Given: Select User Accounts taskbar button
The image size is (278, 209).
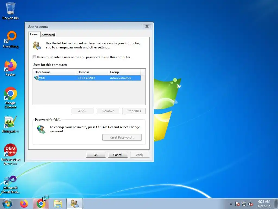Looking at the screenshot, I should (75, 204).
